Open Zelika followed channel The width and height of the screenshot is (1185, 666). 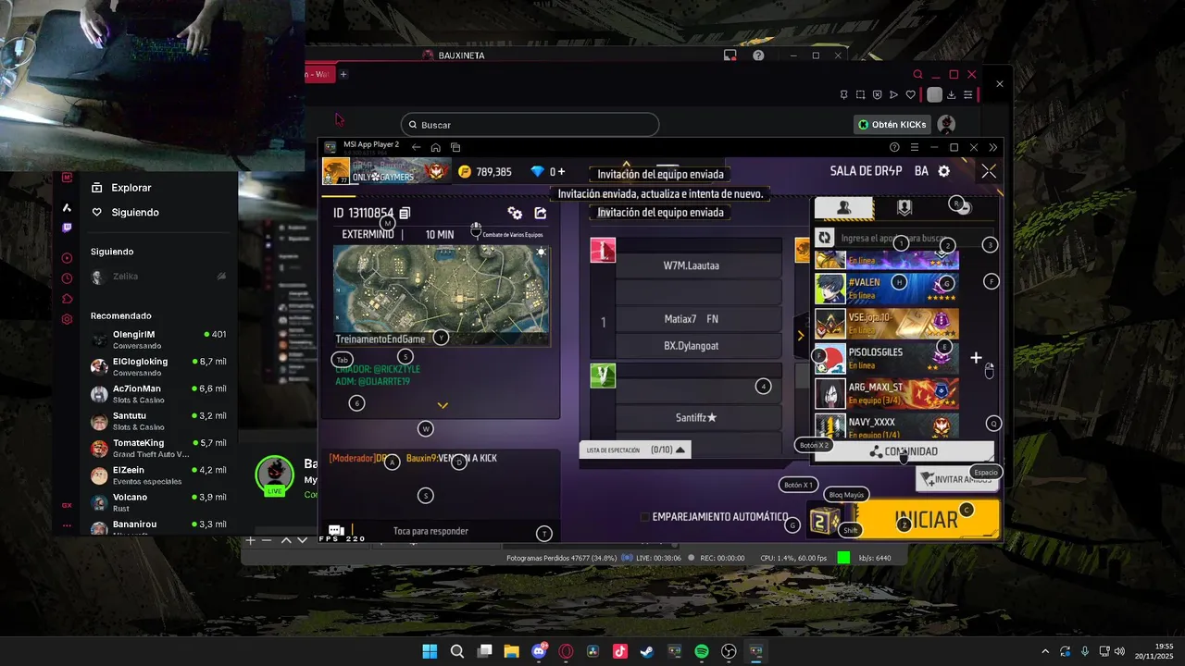[158, 277]
